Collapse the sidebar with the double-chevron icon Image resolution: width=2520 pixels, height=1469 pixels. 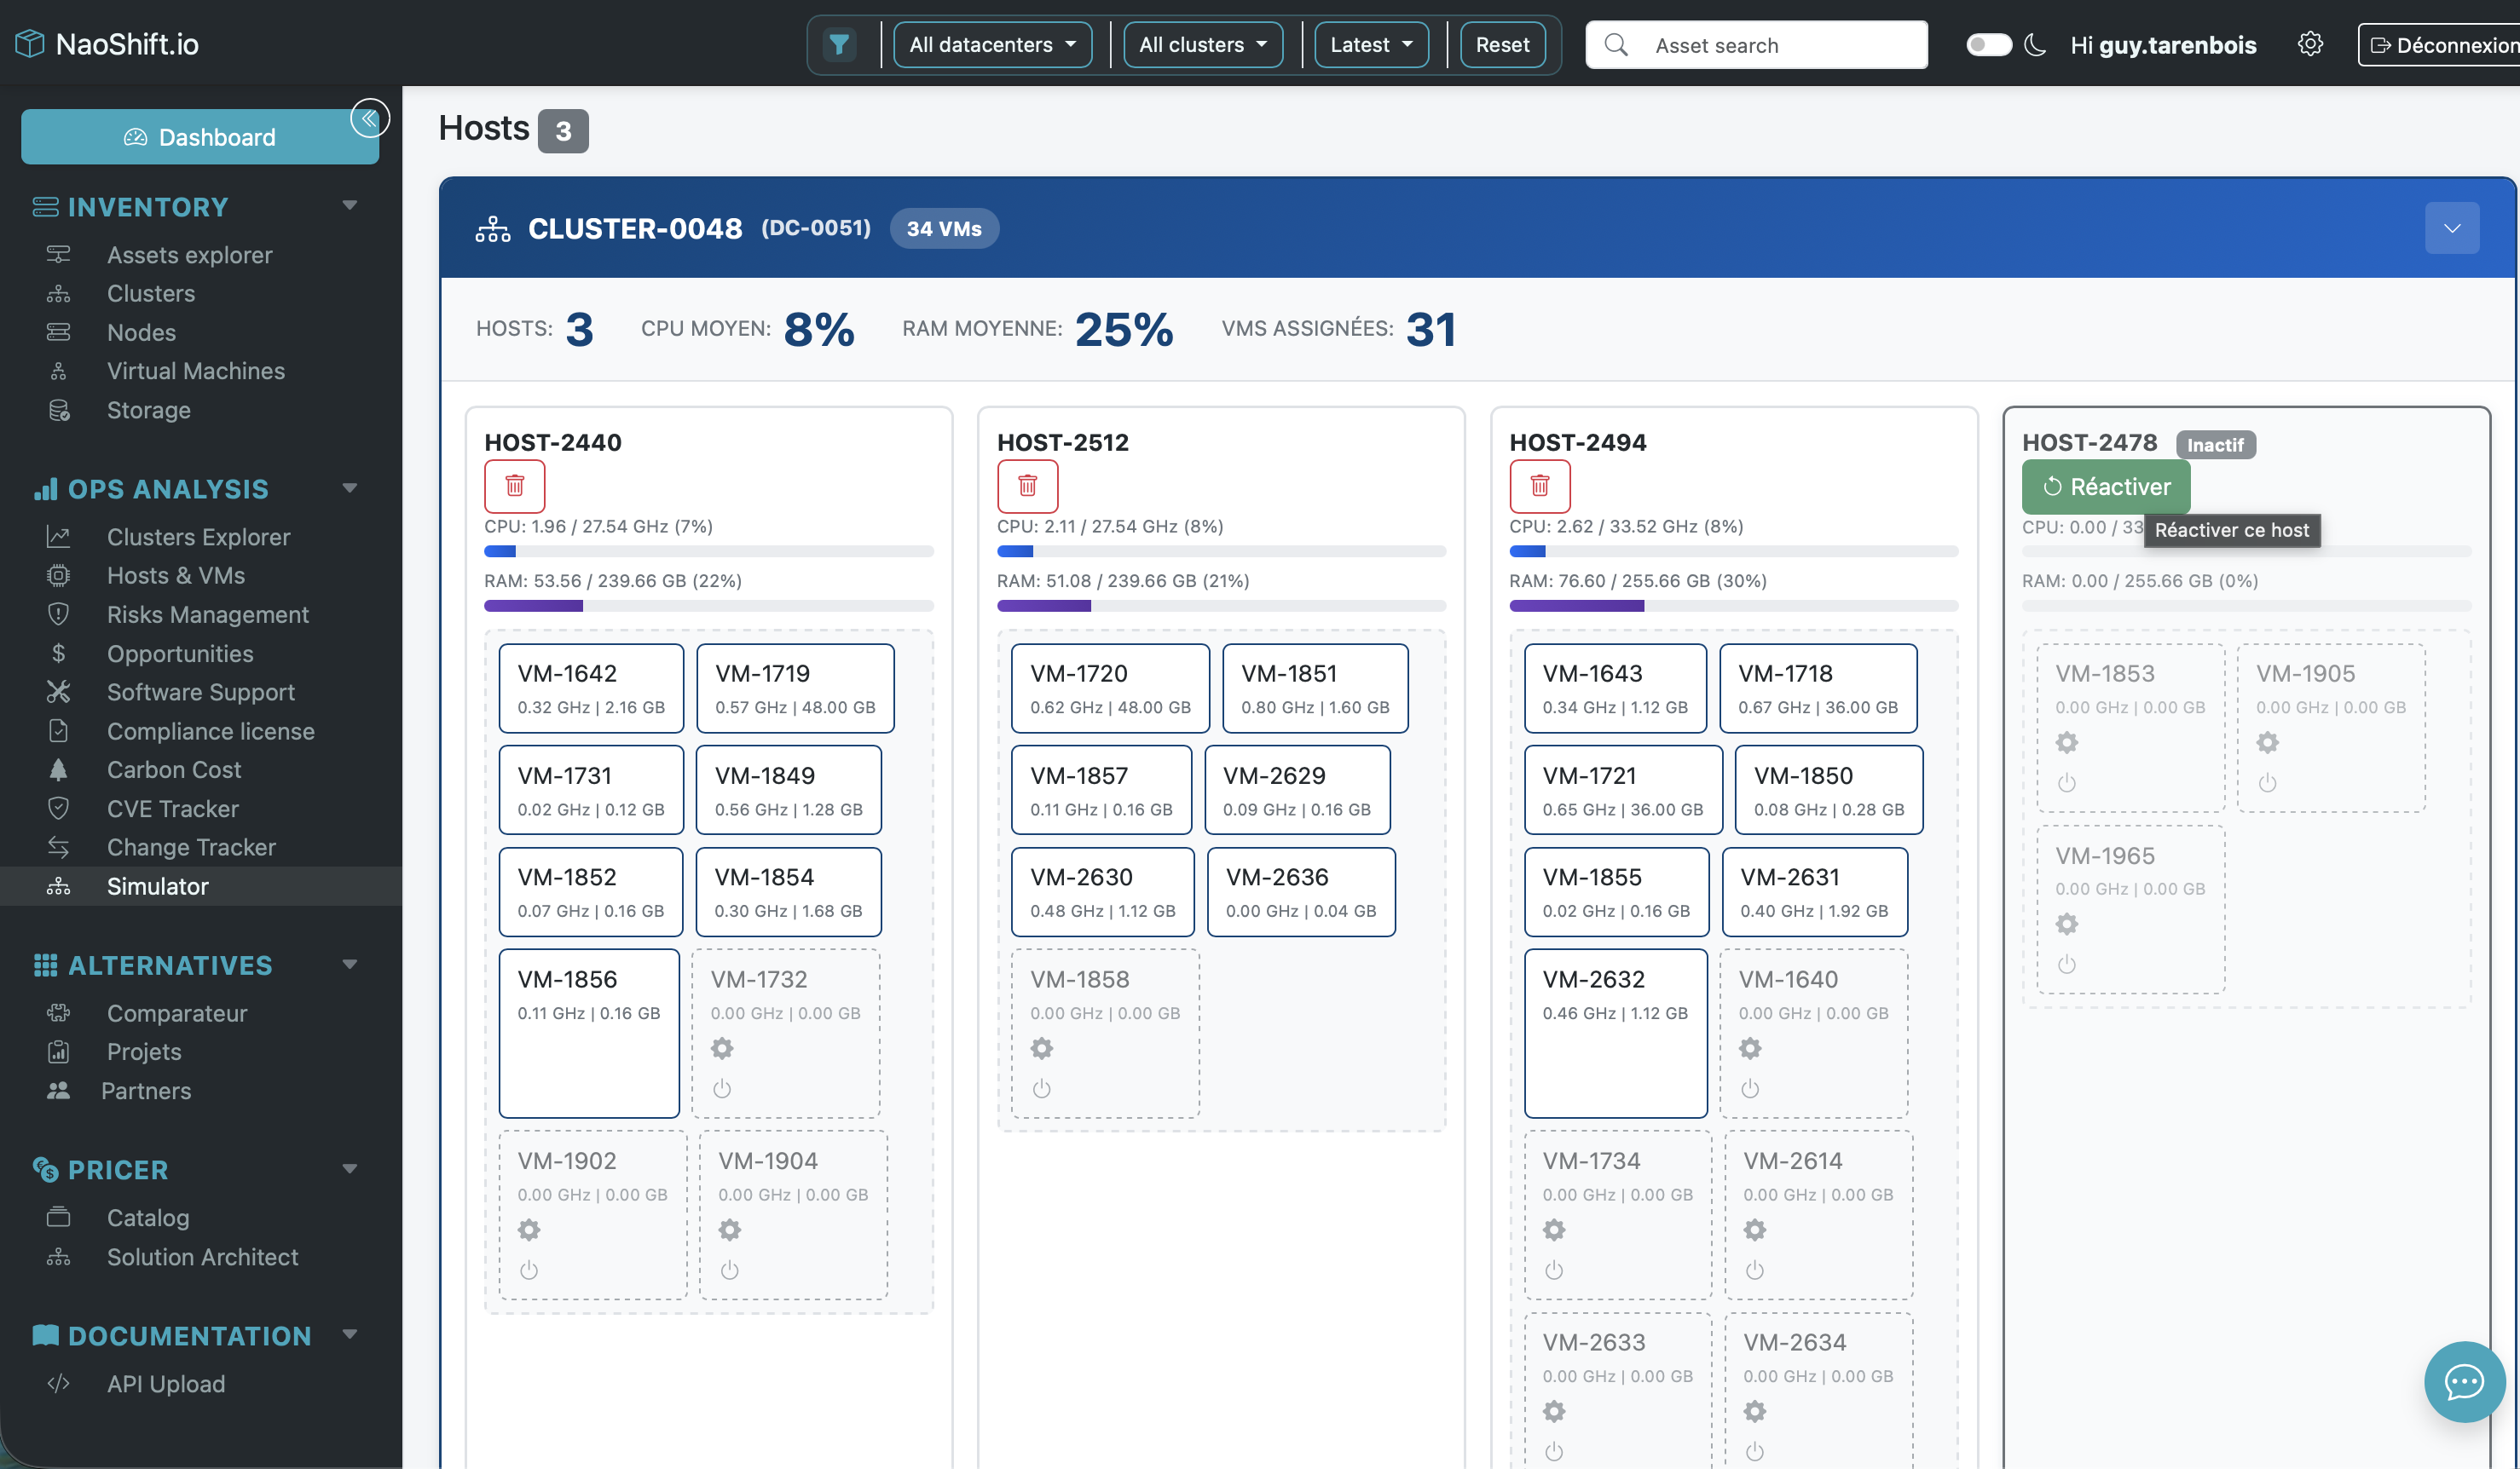click(x=369, y=119)
